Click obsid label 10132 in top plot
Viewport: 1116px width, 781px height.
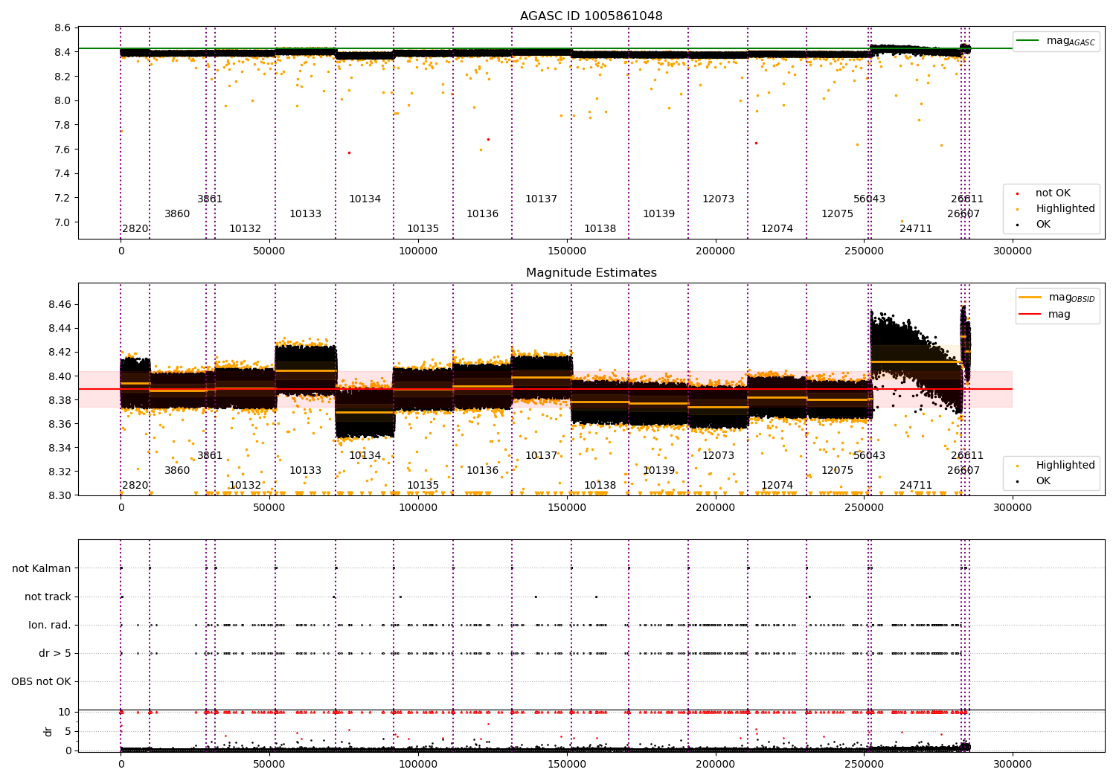(245, 229)
